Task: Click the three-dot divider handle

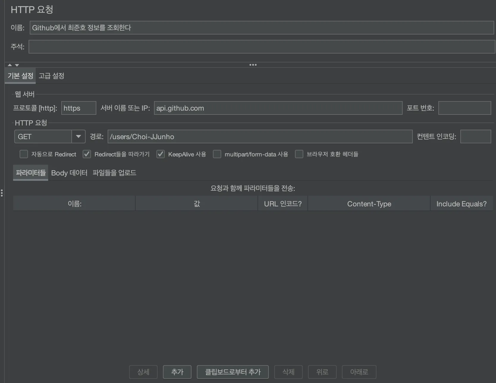Action: 253,65
